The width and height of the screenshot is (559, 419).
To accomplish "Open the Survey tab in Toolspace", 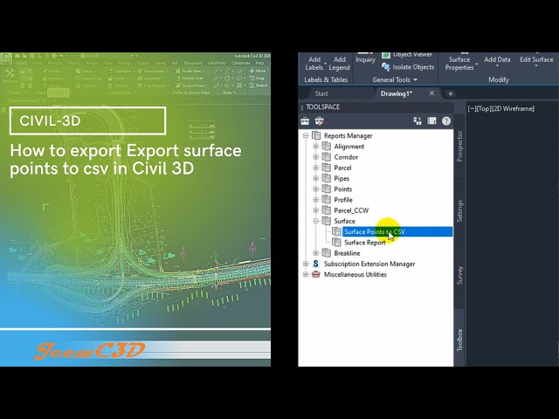I will pyautogui.click(x=459, y=275).
